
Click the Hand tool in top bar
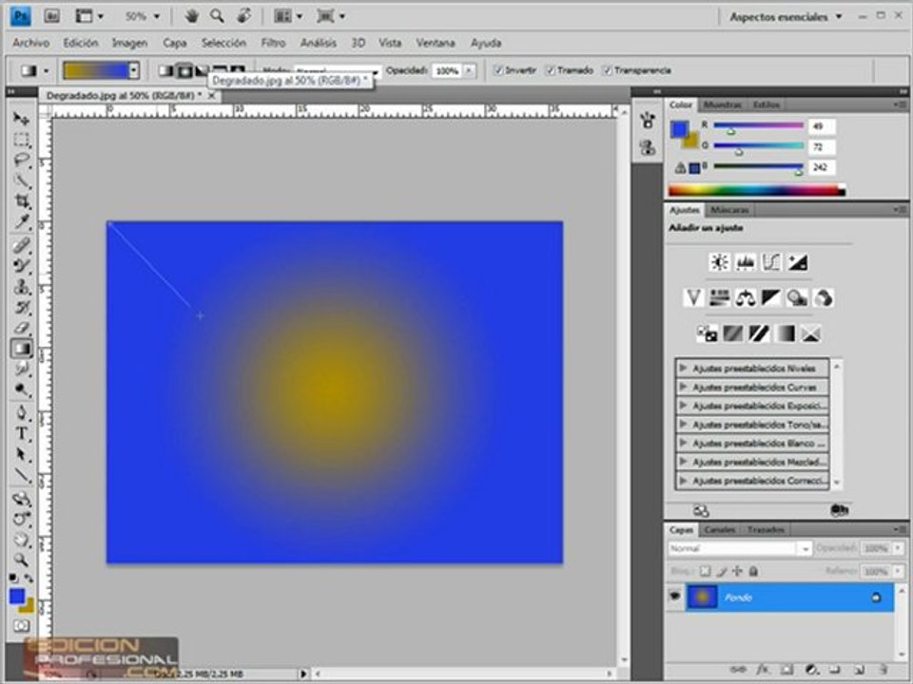pyautogui.click(x=191, y=16)
